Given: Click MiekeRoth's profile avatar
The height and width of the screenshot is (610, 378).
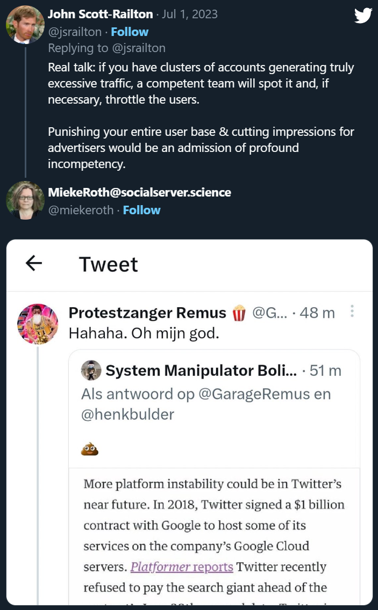Looking at the screenshot, I should 25,200.
